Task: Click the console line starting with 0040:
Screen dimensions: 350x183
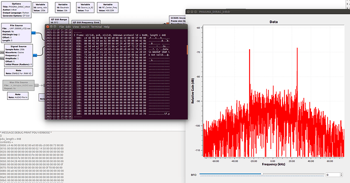Action: point(31,158)
